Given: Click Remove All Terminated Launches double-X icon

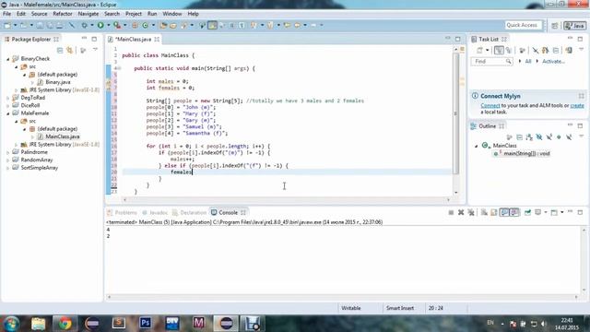Looking at the screenshot, I should point(471,213).
